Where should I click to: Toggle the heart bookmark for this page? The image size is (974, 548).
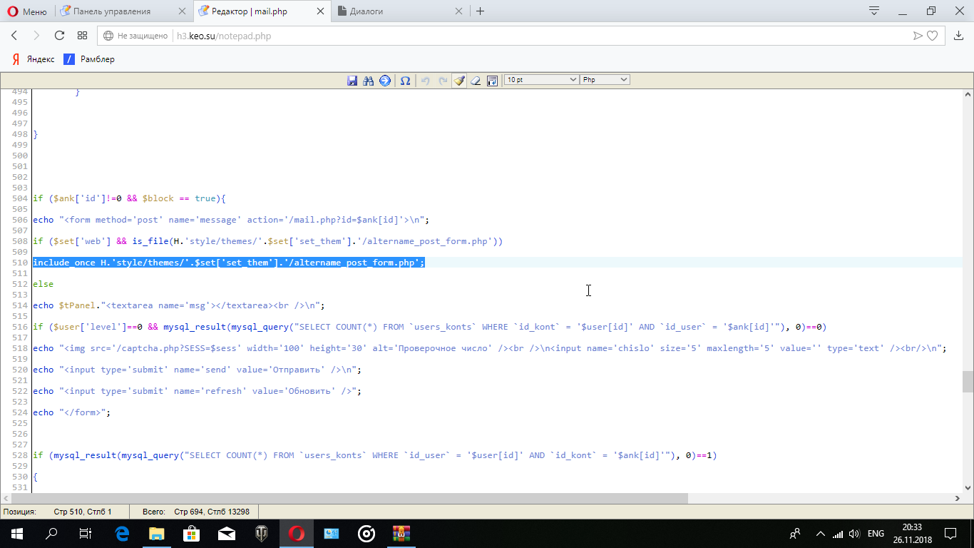(x=932, y=36)
